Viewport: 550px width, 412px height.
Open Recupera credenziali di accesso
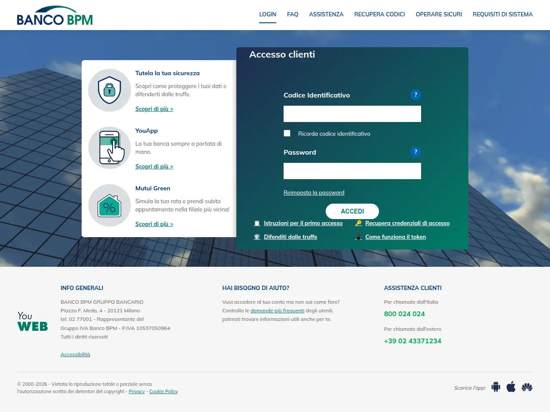tap(407, 223)
